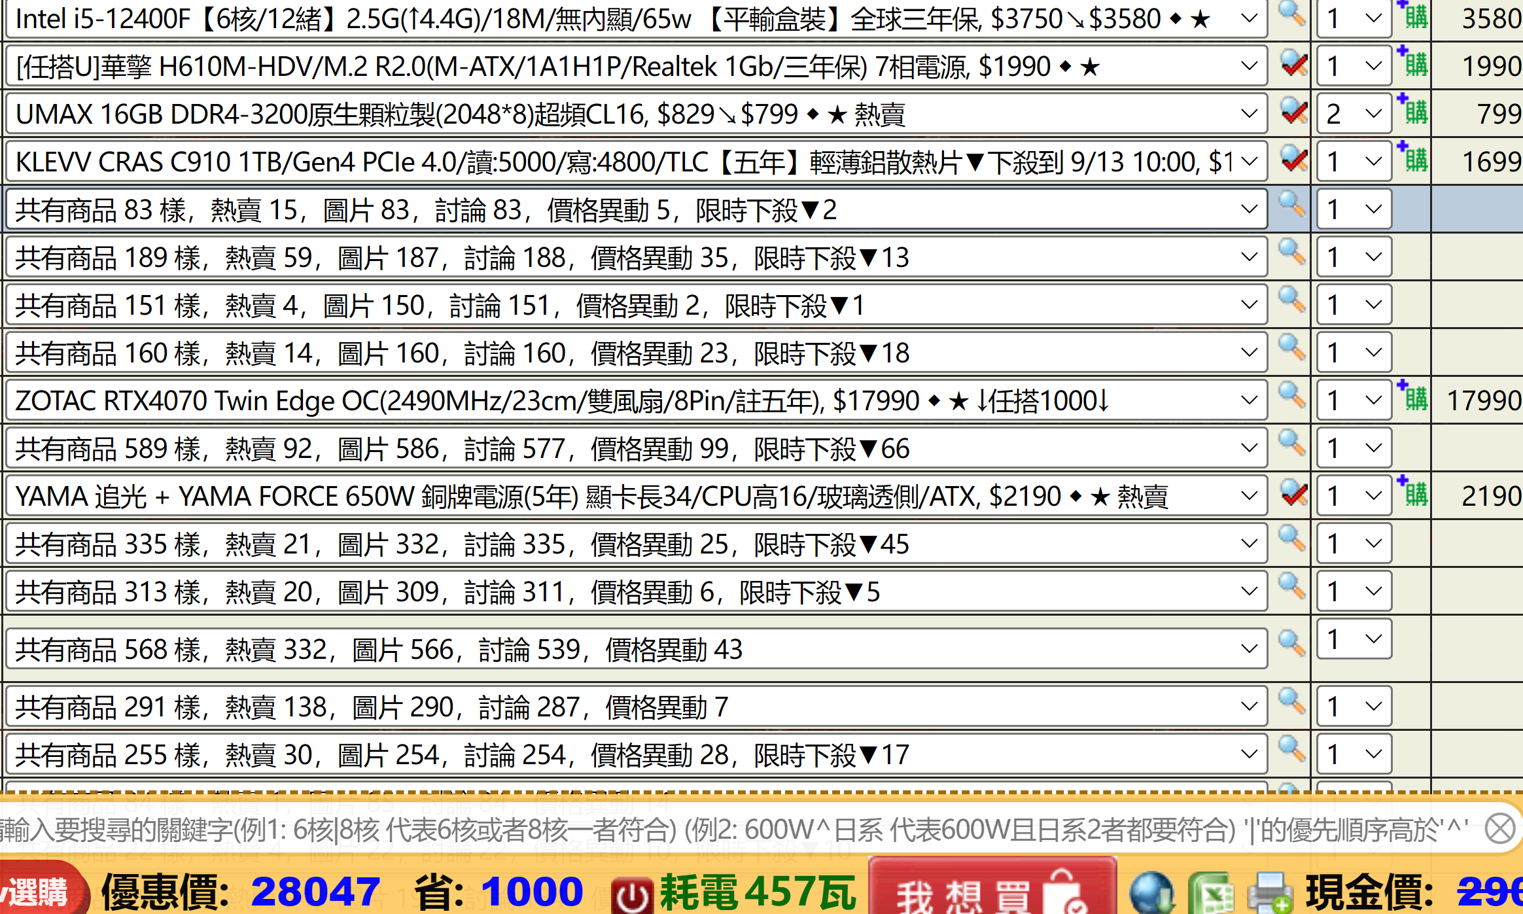Click the printer icon in bottom bar
Screen dimensions: 1523x914
(1270, 893)
